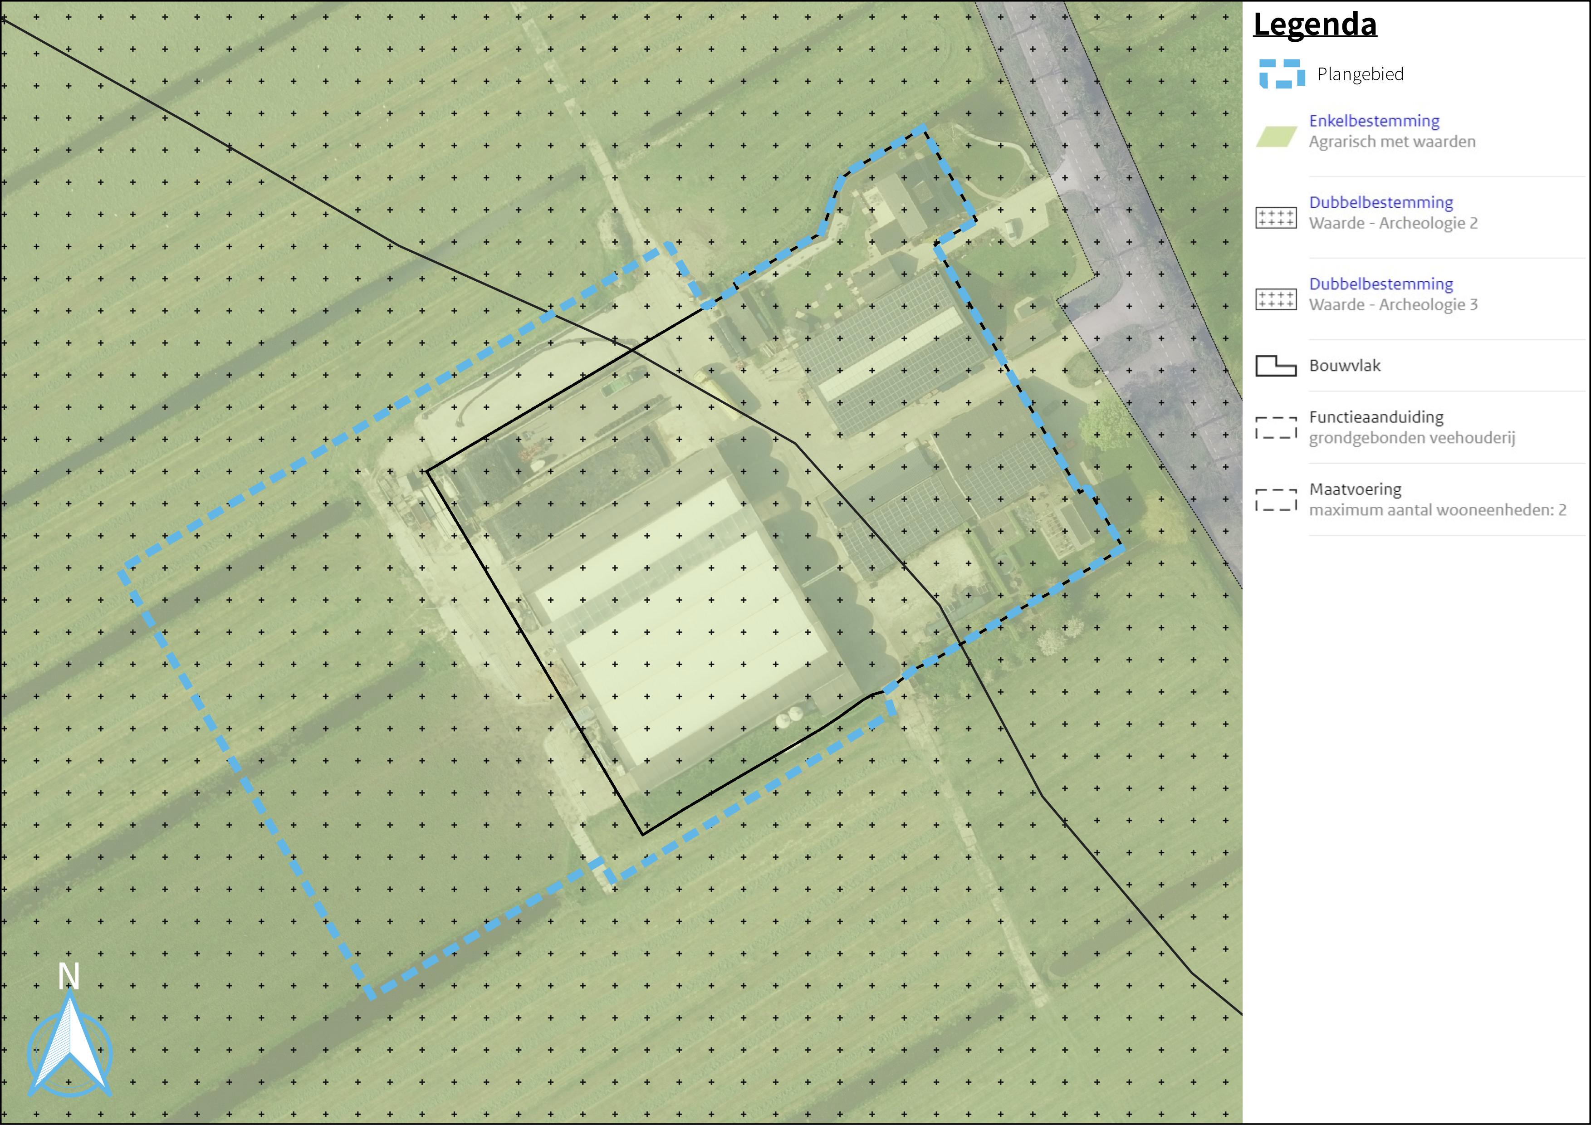Viewport: 1591px width, 1125px height.
Task: Click the Waarde - Archeologie 2 hatch symbol
Action: pos(1276,218)
